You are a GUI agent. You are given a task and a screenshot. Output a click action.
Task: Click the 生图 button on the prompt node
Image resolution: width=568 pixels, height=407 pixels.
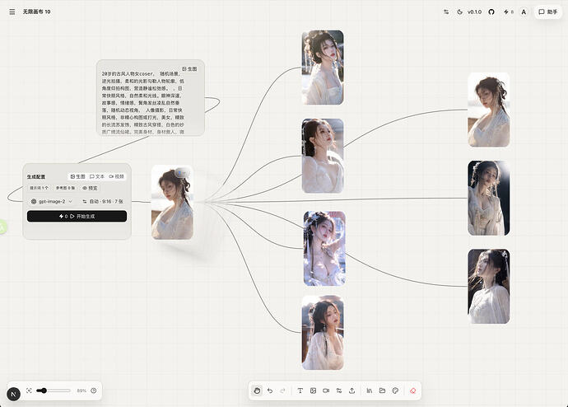pos(189,68)
